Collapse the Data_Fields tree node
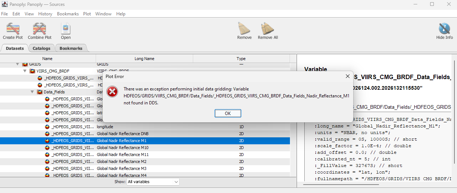Screen dimensions: 457x193 pos(32,92)
